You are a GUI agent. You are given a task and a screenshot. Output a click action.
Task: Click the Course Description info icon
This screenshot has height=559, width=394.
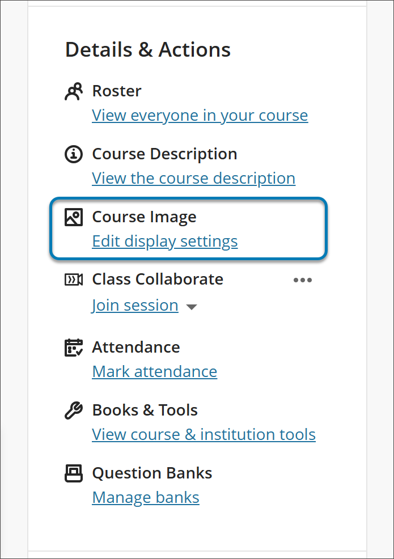(x=74, y=154)
